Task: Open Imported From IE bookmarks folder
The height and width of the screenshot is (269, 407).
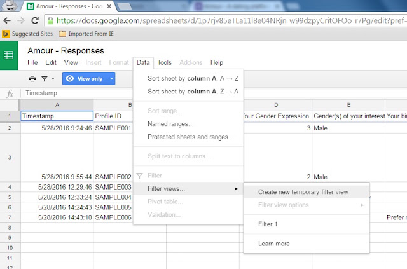Action: pos(86,34)
